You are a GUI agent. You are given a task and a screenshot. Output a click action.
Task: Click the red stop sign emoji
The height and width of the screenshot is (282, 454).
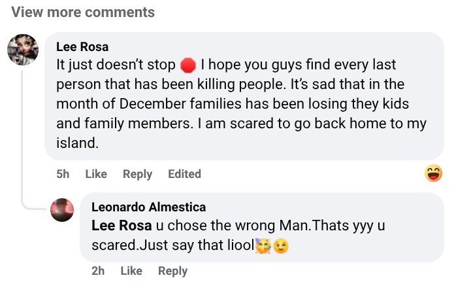coord(188,65)
